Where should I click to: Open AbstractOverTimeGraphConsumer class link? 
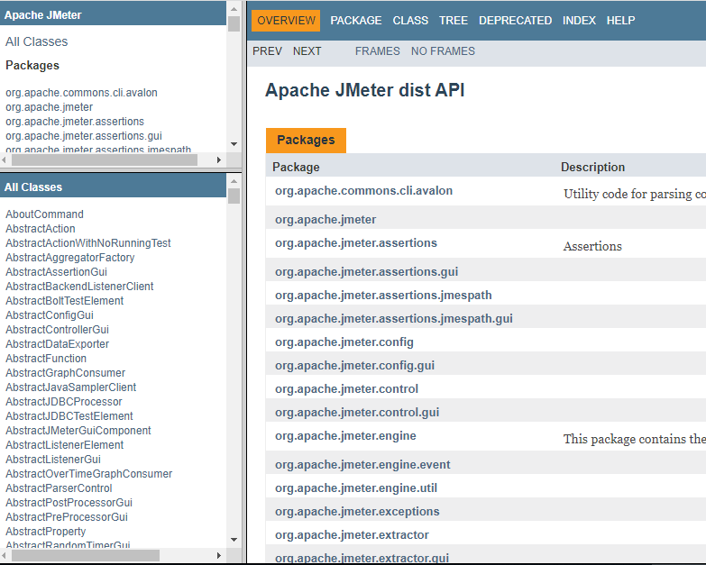pyautogui.click(x=88, y=474)
